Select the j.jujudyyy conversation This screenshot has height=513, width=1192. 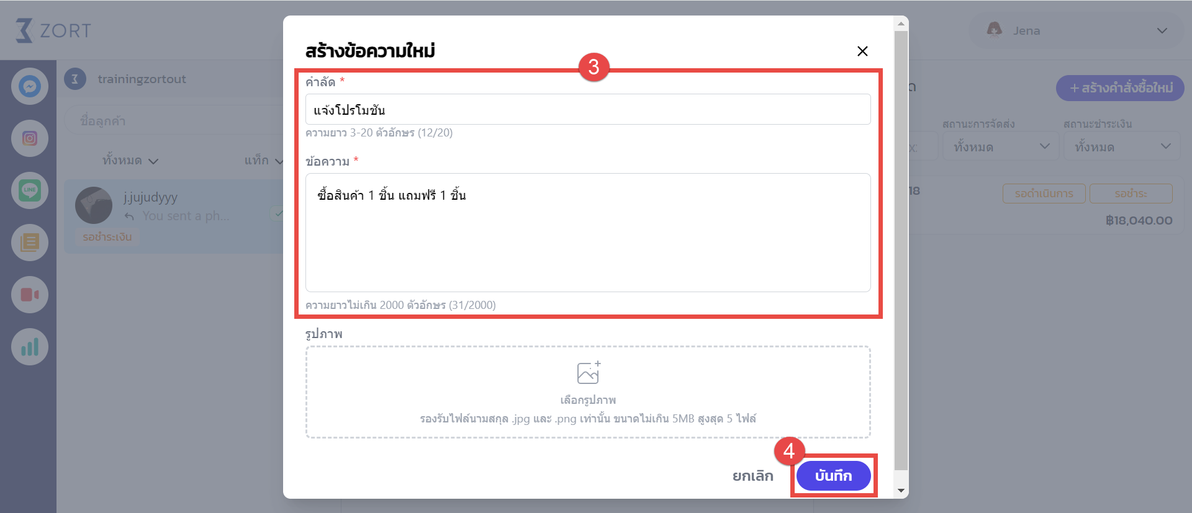pos(174,216)
